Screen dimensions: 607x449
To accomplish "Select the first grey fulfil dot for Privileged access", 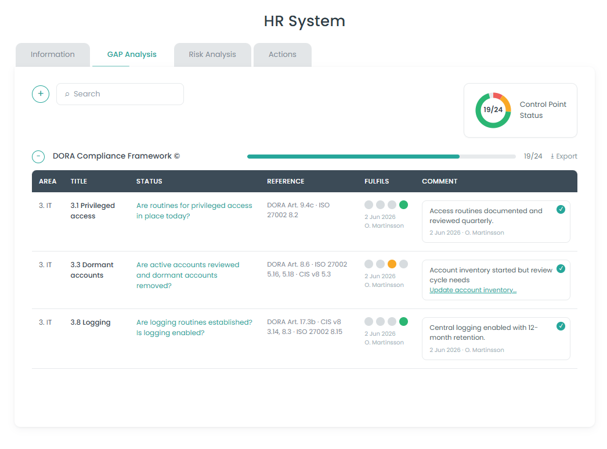I will pyautogui.click(x=369, y=204).
